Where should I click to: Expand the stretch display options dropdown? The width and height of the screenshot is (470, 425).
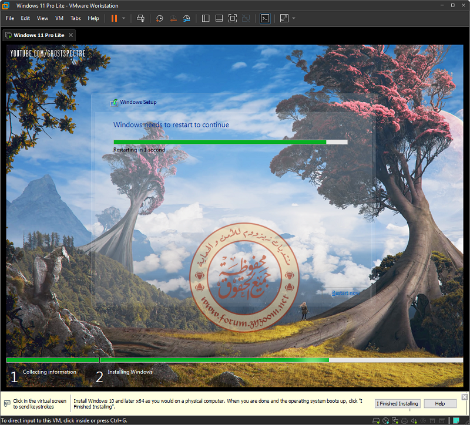[x=293, y=18]
